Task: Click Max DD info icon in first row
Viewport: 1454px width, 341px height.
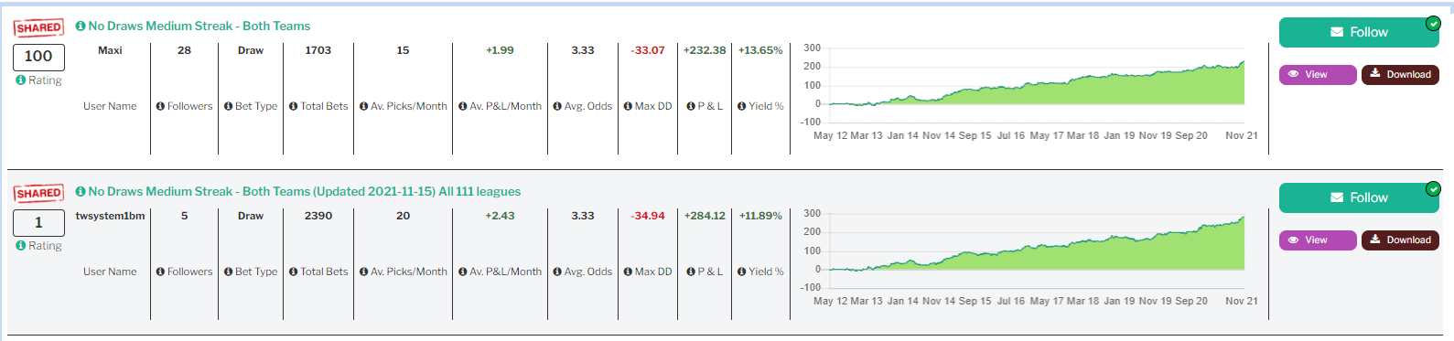Action: 628,106
